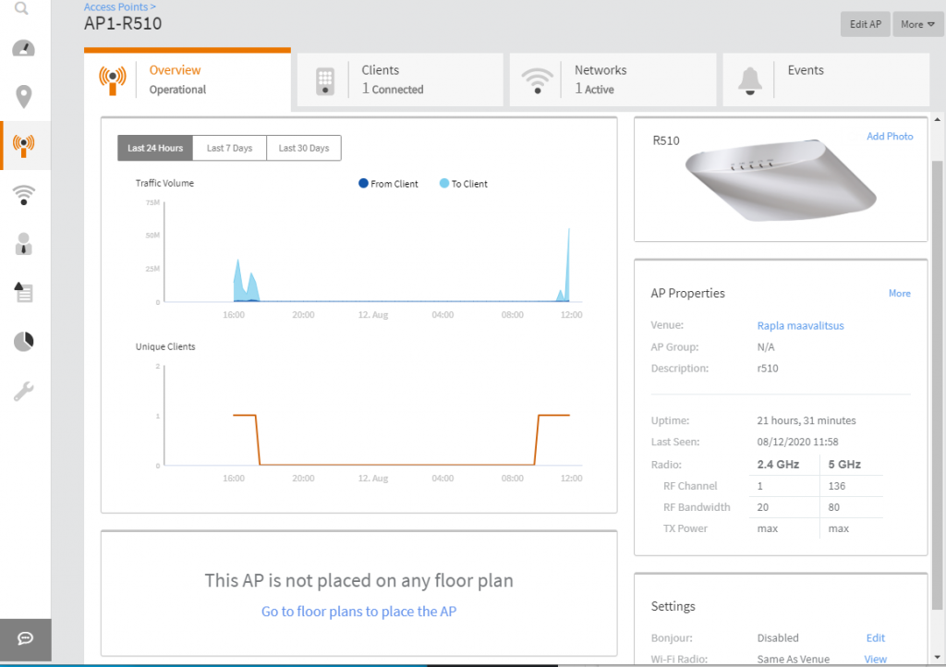Open the Wi-Fi networks icon in sidebar
The image size is (946, 667).
coord(24,194)
